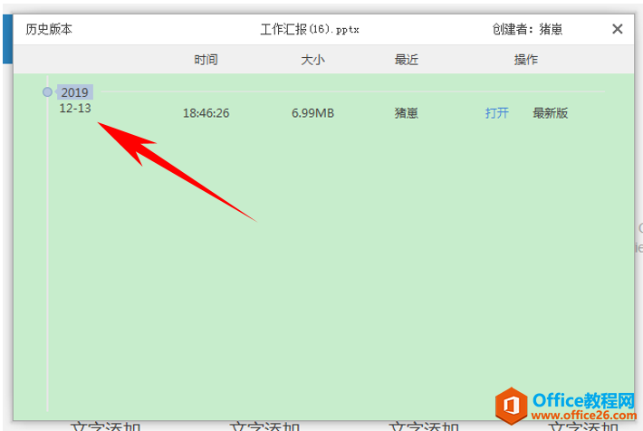Screen dimensions: 643x431
Task: Click the 时间 column header
Action: 206,60
